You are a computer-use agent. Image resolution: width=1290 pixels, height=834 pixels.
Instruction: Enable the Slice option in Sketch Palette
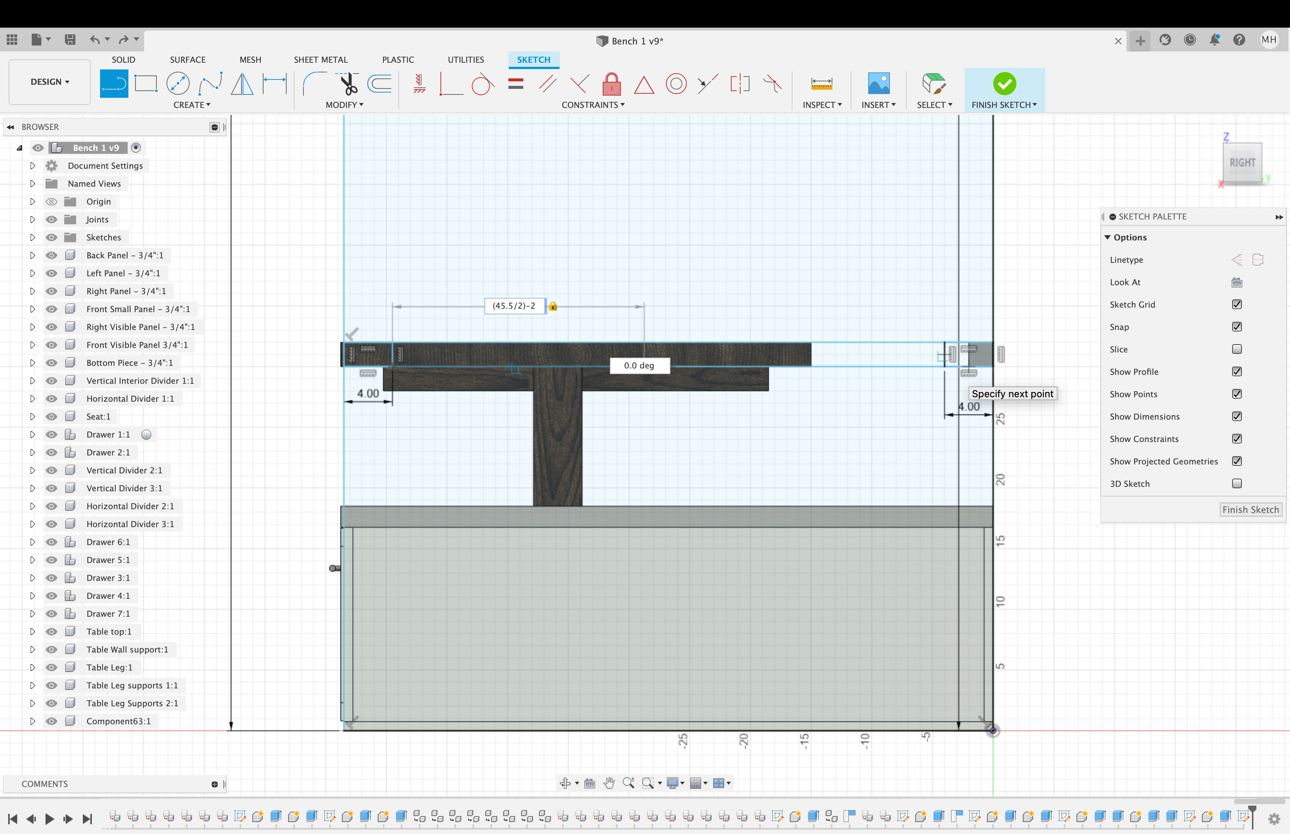click(x=1237, y=349)
